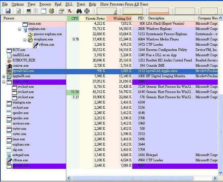Click the Save floppy disk toolbar icon
The width and height of the screenshot is (223, 182).
point(8,11)
